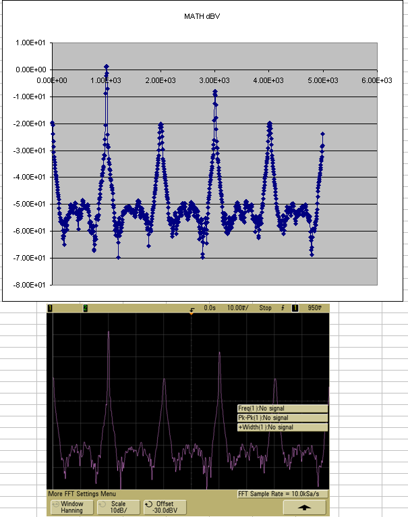Click the FFT Sample Rate readout
The width and height of the screenshot is (408, 517).
pyautogui.click(x=283, y=494)
